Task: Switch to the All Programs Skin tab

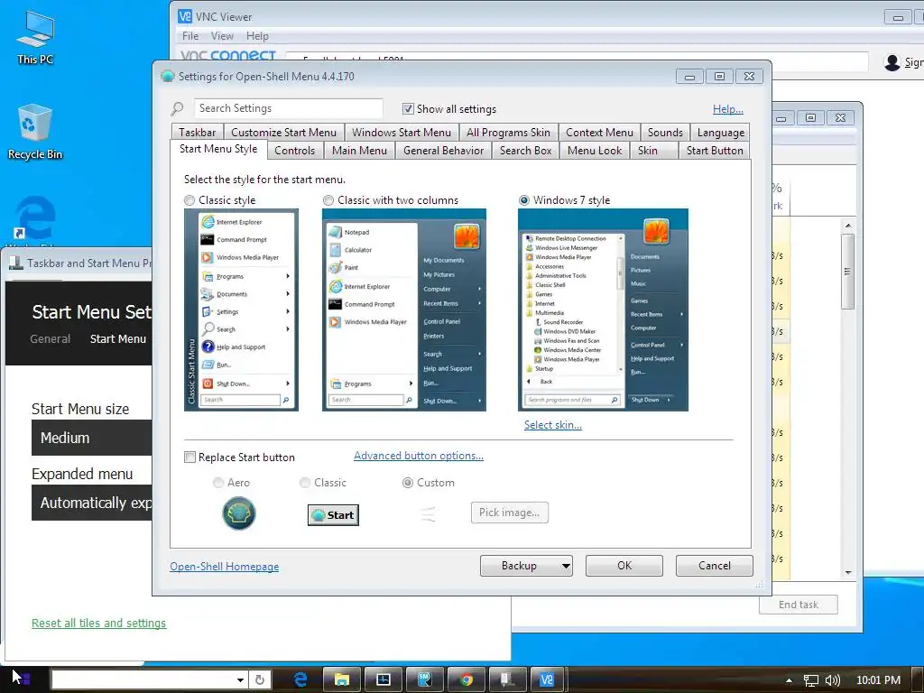Action: [x=509, y=133]
